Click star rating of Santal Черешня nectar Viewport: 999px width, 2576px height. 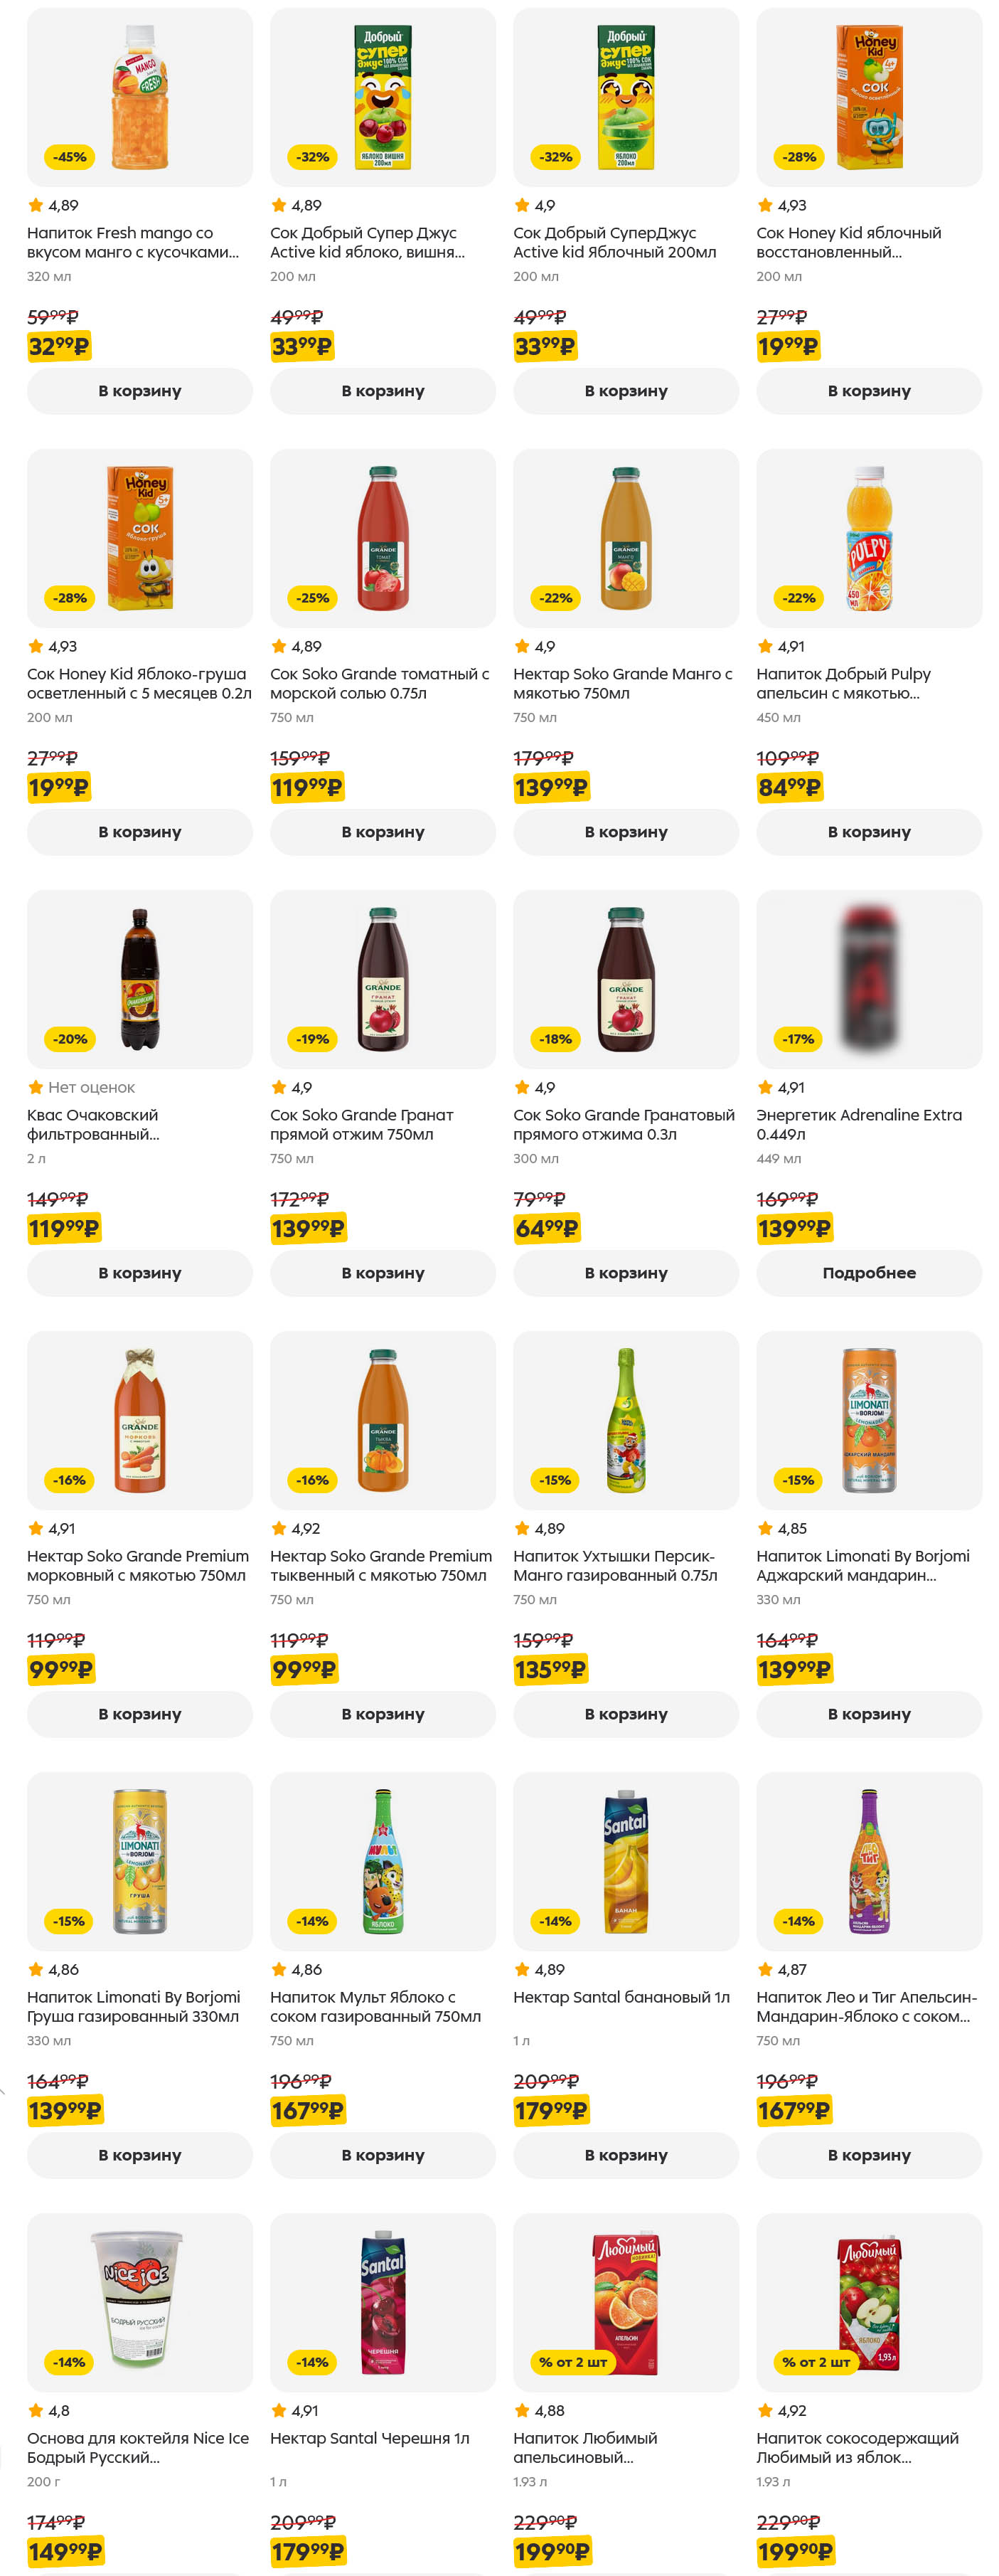[x=279, y=2411]
